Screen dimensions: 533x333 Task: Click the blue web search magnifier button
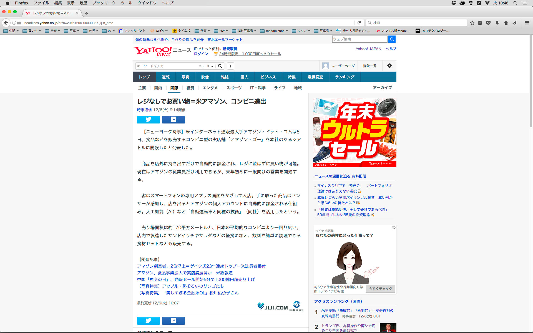coord(392,39)
